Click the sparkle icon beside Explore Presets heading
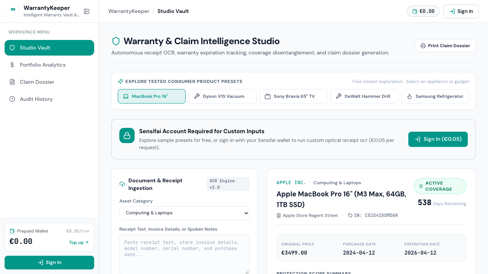The width and height of the screenshot is (488, 274). pyautogui.click(x=120, y=81)
